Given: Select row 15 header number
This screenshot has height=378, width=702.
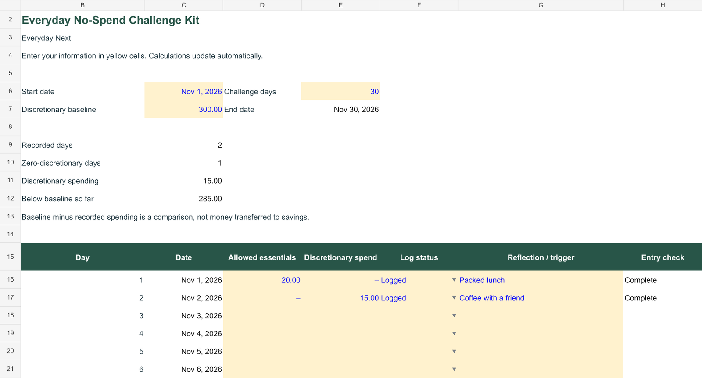Looking at the screenshot, I should pyautogui.click(x=11, y=257).
